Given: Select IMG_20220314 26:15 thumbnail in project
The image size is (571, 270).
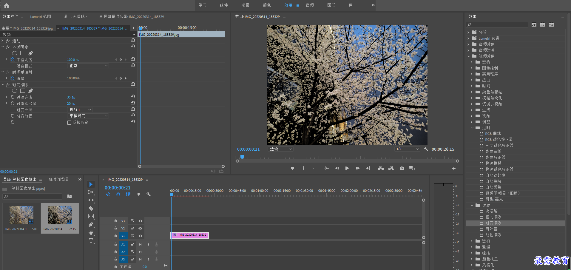Looking at the screenshot, I should tap(60, 215).
